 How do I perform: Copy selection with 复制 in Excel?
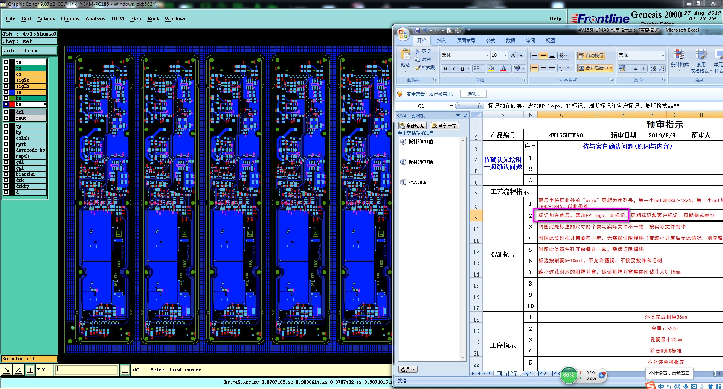(x=423, y=59)
